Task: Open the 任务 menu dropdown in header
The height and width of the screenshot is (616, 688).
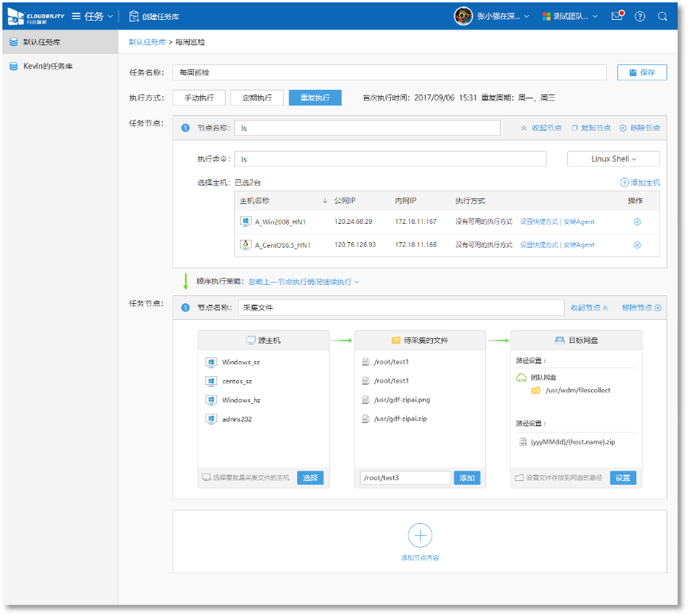Action: [92, 16]
